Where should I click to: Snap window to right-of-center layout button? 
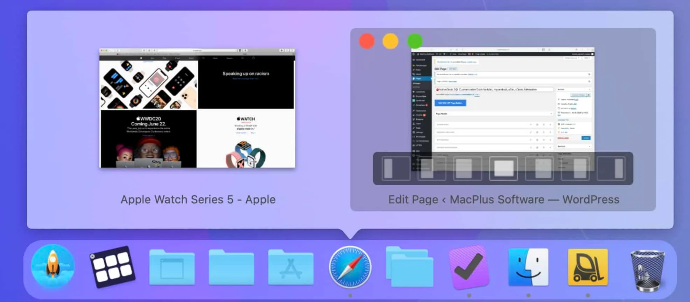coord(539,168)
